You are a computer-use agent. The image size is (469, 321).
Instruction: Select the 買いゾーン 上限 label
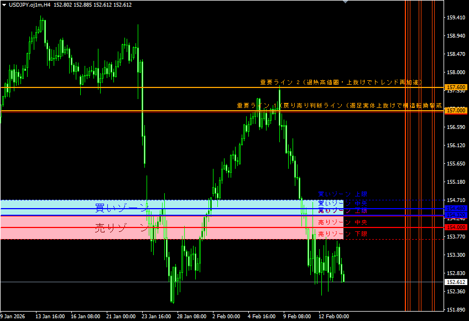click(x=342, y=194)
